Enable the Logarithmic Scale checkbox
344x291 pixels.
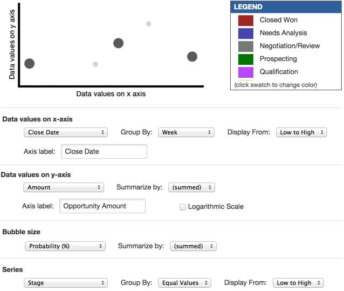[183, 207]
